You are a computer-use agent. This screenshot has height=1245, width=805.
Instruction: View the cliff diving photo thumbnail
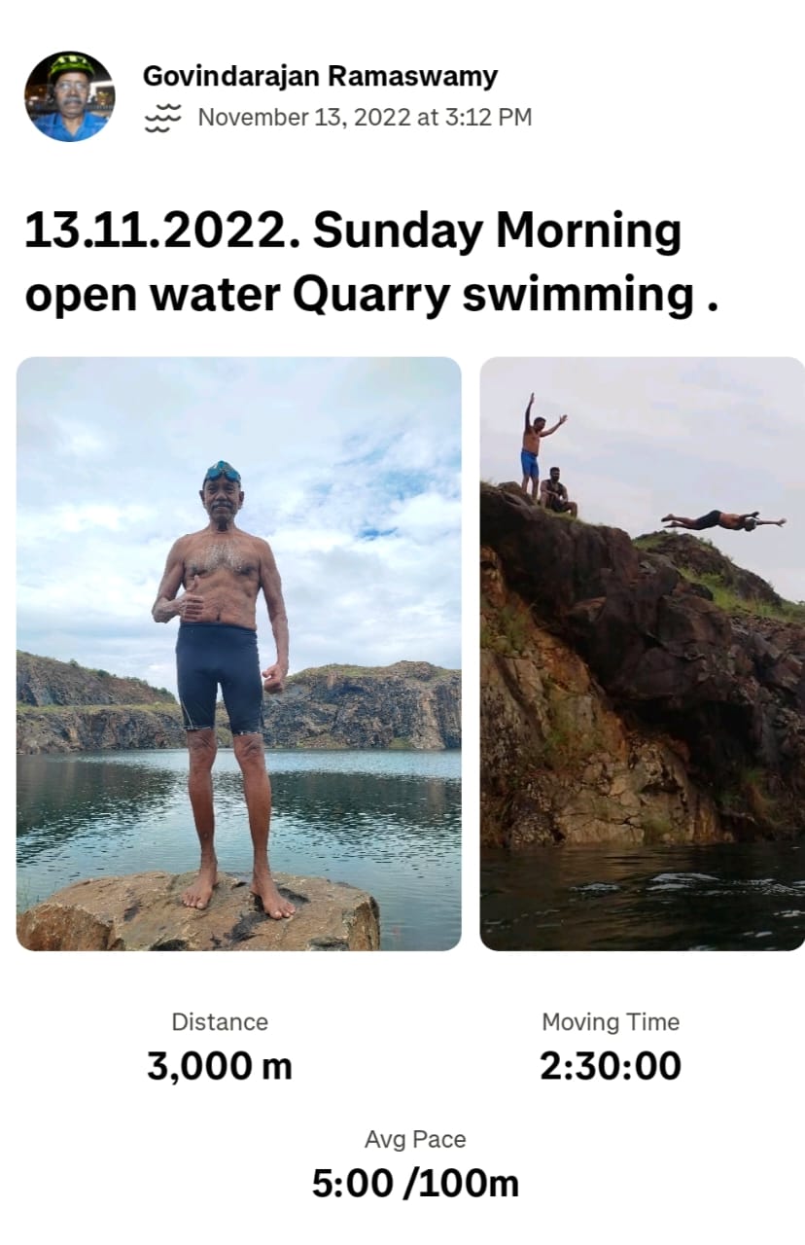tap(643, 654)
